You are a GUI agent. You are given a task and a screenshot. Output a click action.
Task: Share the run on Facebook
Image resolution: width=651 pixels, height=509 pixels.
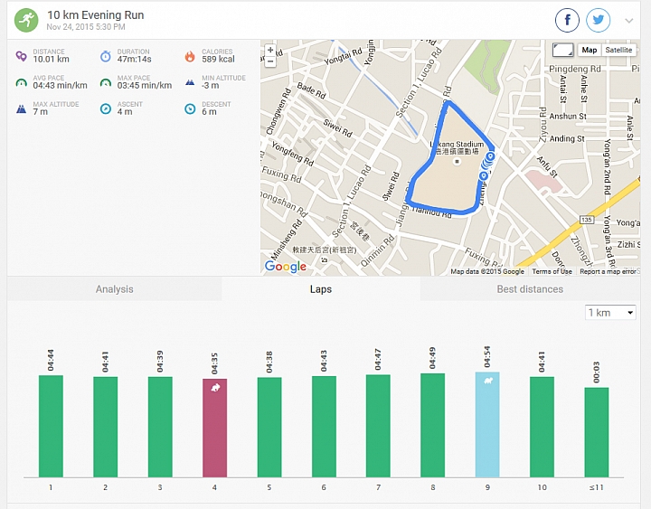(x=567, y=20)
